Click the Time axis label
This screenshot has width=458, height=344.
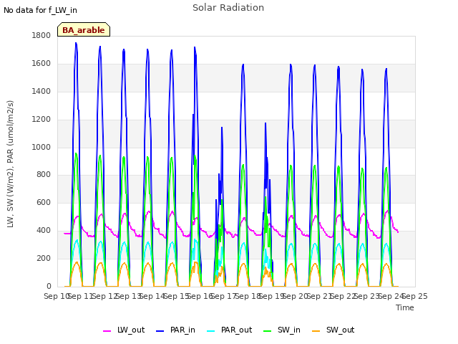pos(405,307)
